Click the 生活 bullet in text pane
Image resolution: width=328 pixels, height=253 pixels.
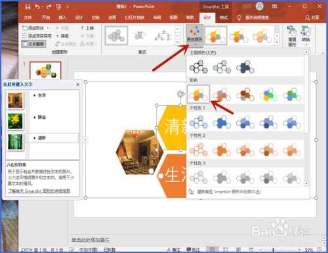(x=42, y=95)
